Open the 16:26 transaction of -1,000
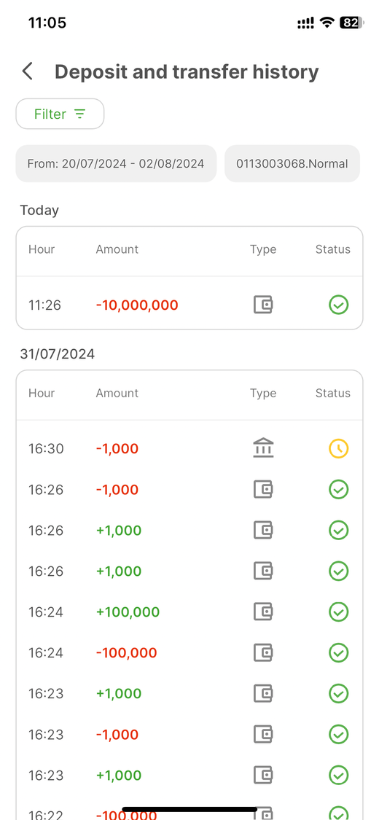 (189, 490)
